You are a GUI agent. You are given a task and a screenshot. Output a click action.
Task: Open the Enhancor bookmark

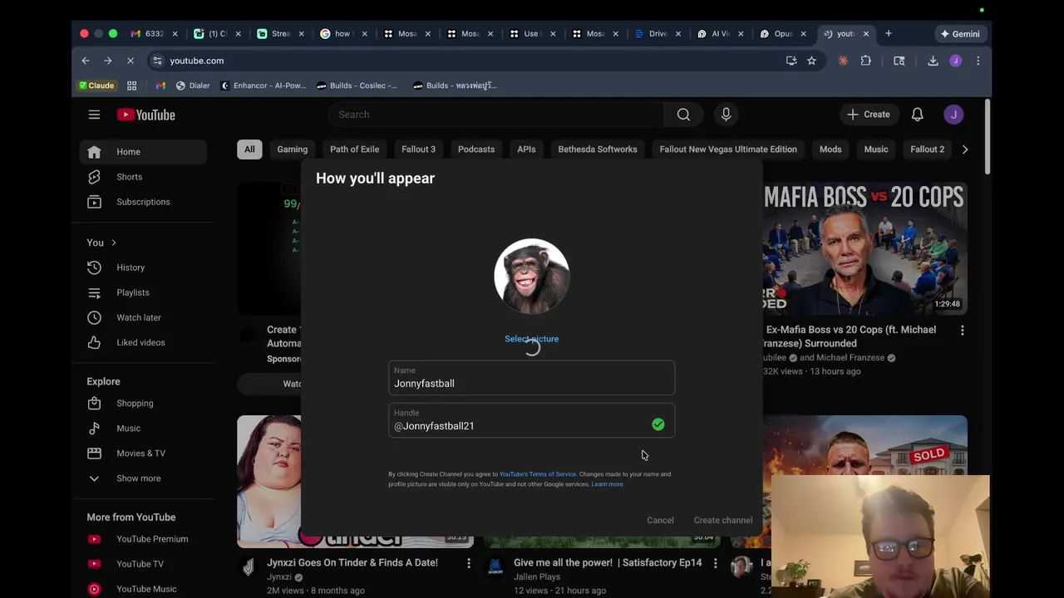click(x=263, y=86)
